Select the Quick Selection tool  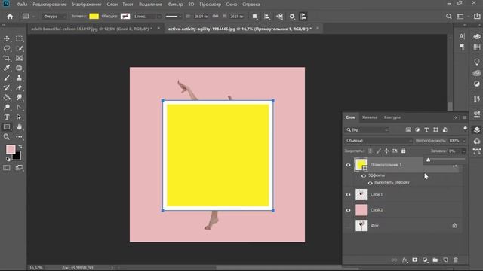[19, 48]
